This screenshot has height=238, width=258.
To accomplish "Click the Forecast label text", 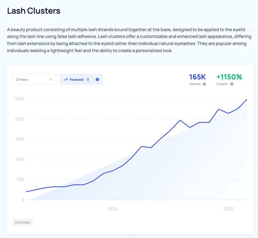I will [x=77, y=80].
